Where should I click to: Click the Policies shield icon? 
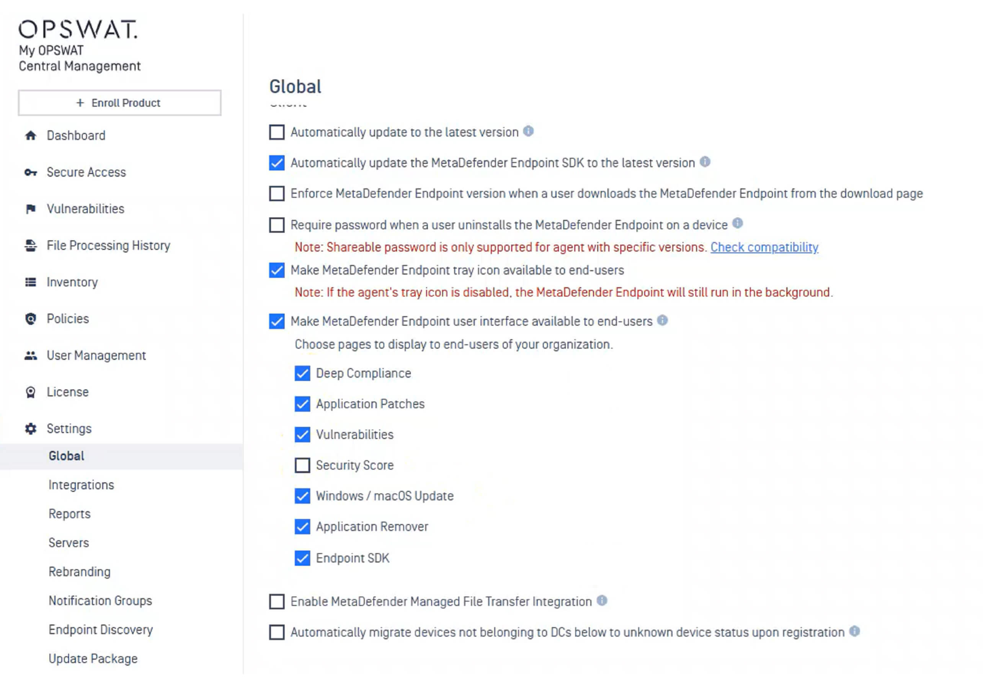tap(30, 319)
